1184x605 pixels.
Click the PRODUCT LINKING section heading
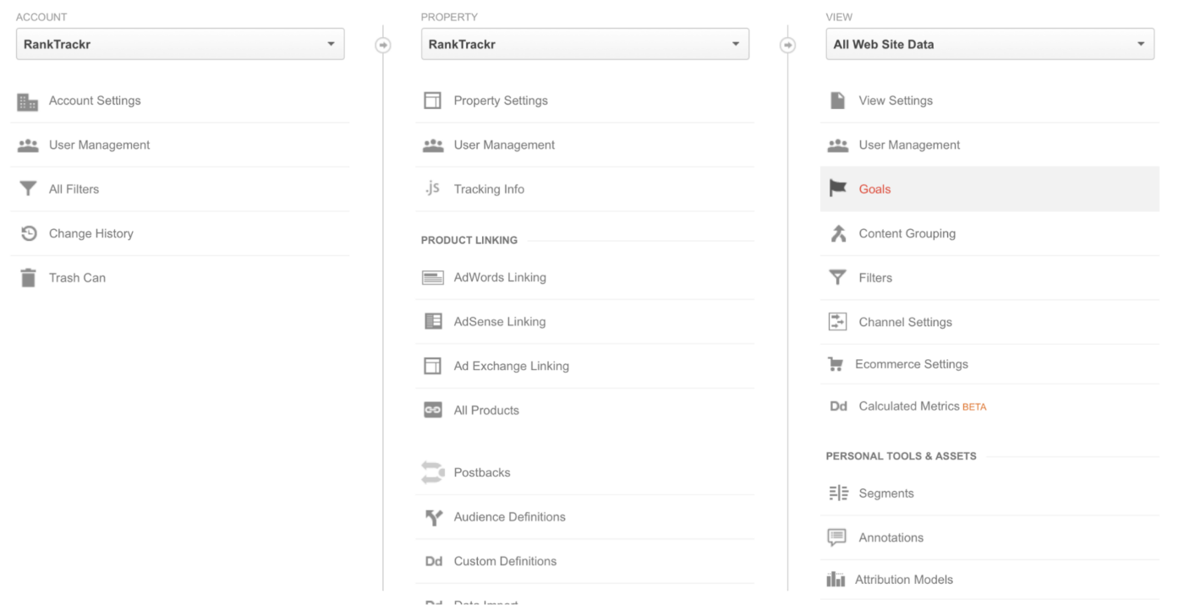(469, 241)
